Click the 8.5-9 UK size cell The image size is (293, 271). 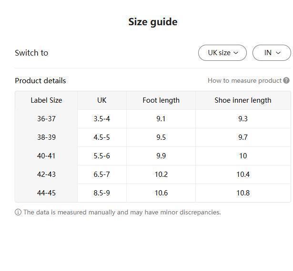pos(102,193)
